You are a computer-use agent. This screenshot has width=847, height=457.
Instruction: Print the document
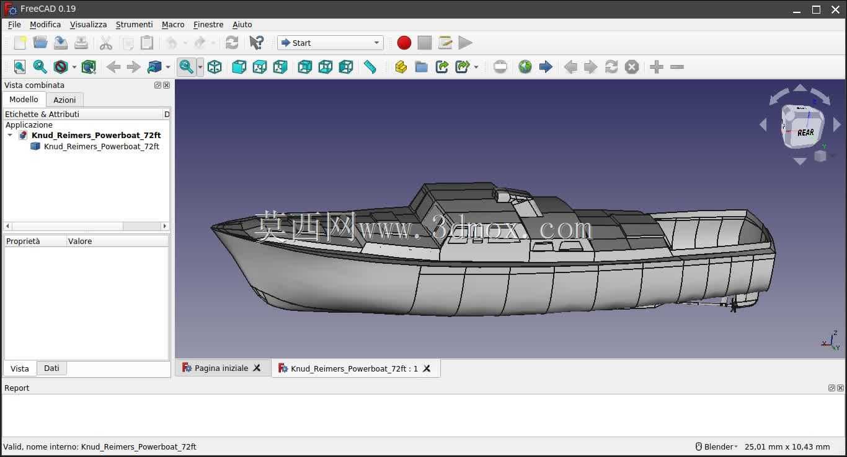click(81, 43)
